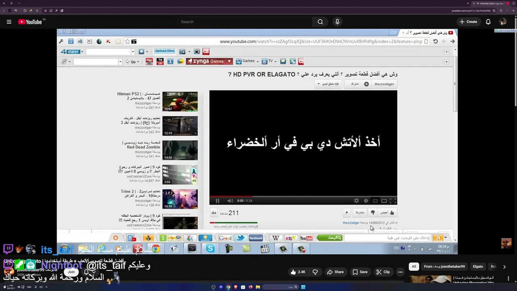Click the Upload files button

click(164, 51)
